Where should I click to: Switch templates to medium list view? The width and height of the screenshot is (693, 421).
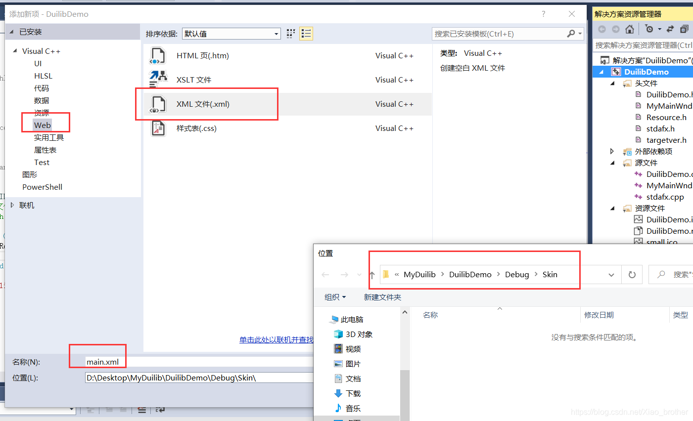point(306,34)
